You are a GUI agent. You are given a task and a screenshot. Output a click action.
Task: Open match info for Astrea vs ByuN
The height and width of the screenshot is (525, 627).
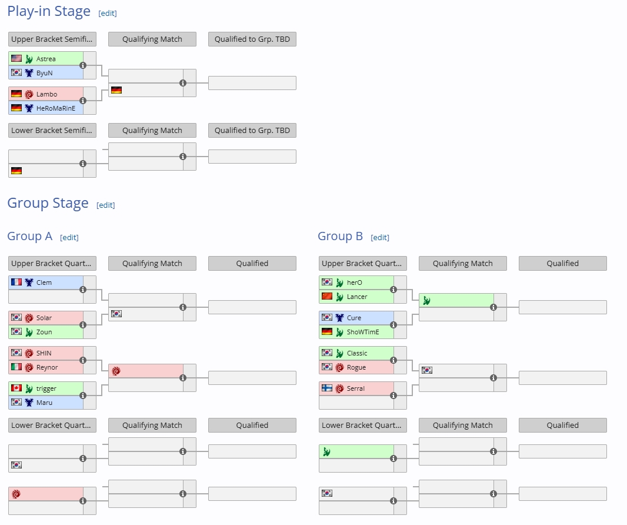pos(83,65)
